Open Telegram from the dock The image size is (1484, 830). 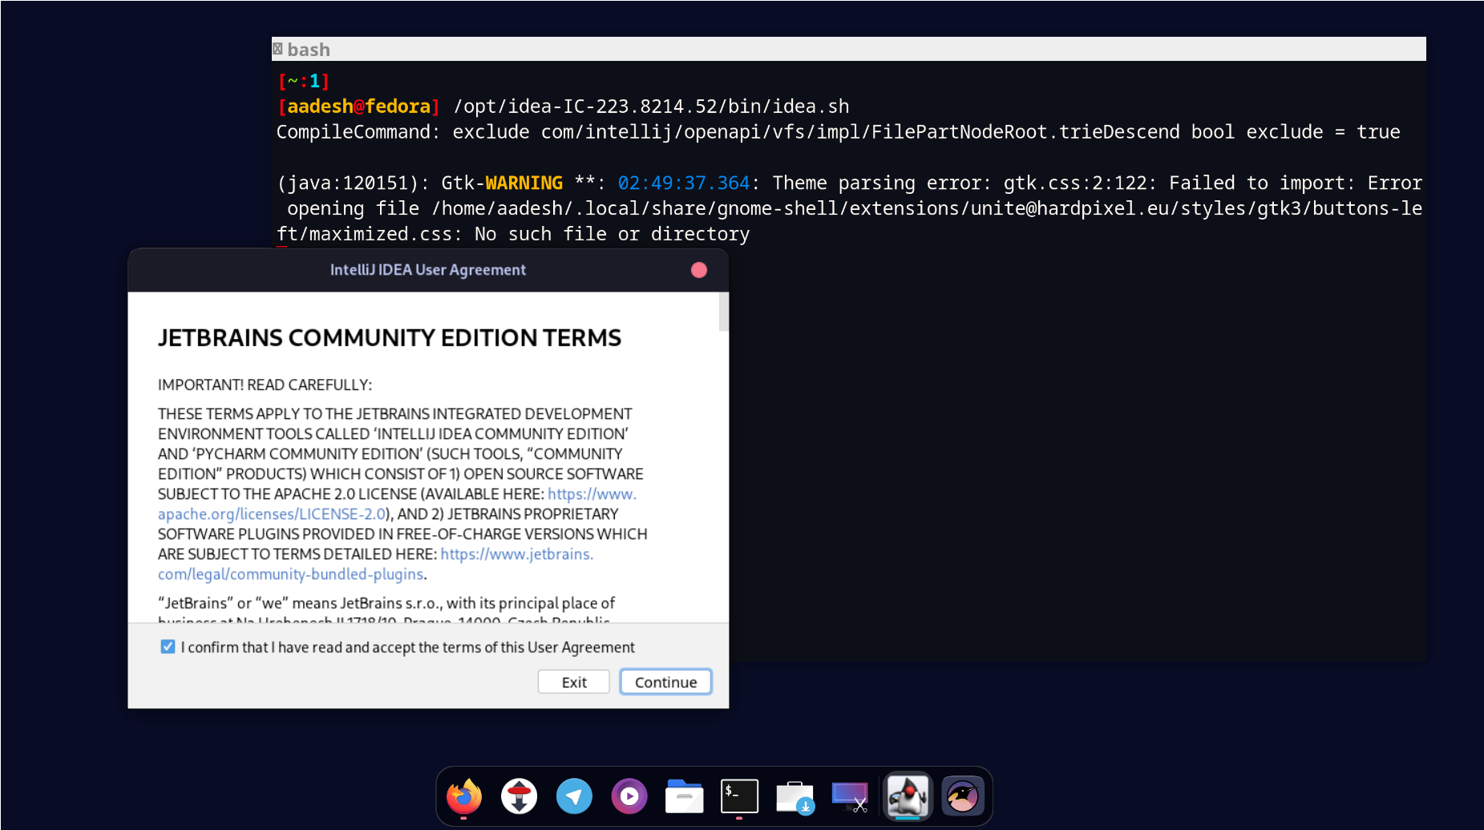[574, 796]
